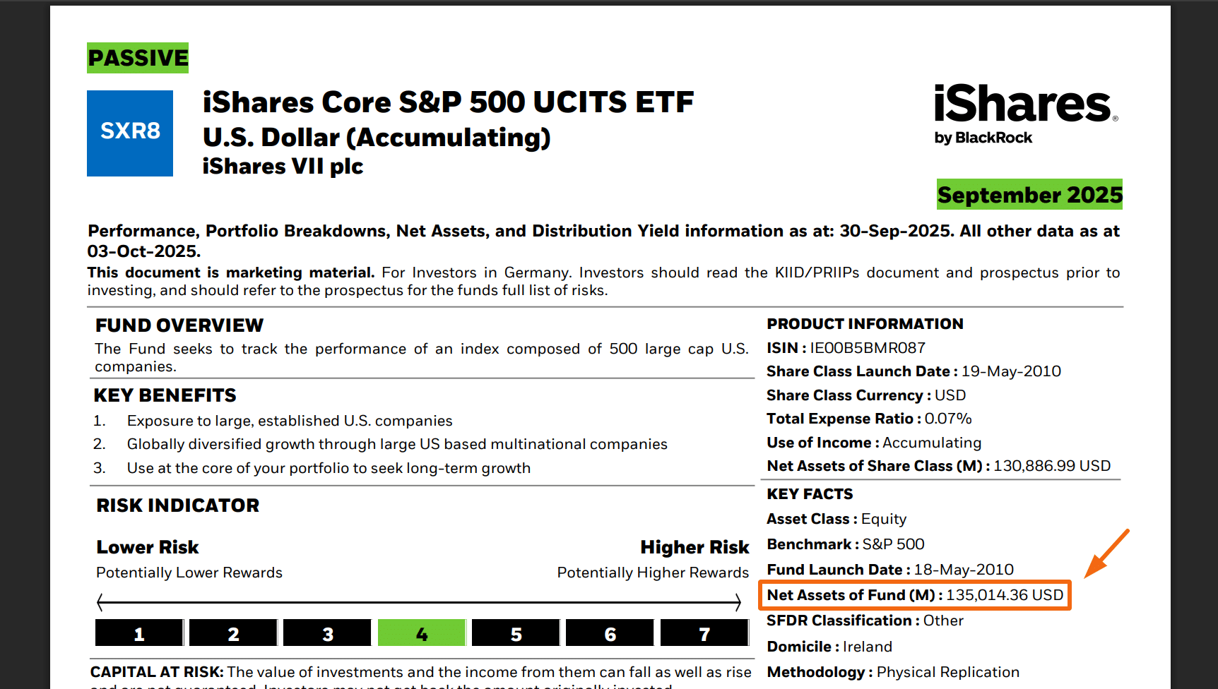Click the FUND OVERVIEW heading
Image resolution: width=1218 pixels, height=689 pixels.
[x=179, y=325]
